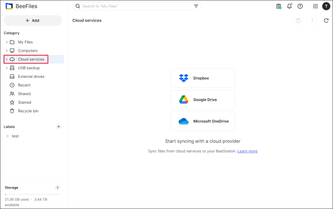
Task: Click the Storage heading
Action: pyautogui.click(x=12, y=187)
